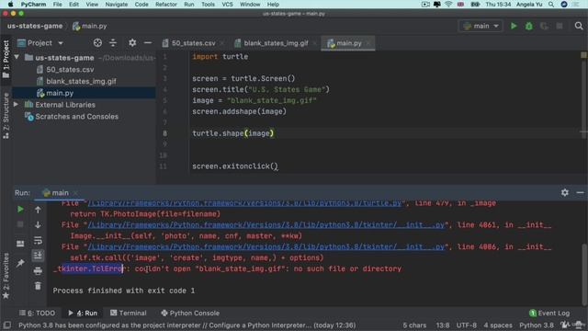Collapse the us-states-game folder
Screen dimensions: 588x331
[x=17, y=57]
